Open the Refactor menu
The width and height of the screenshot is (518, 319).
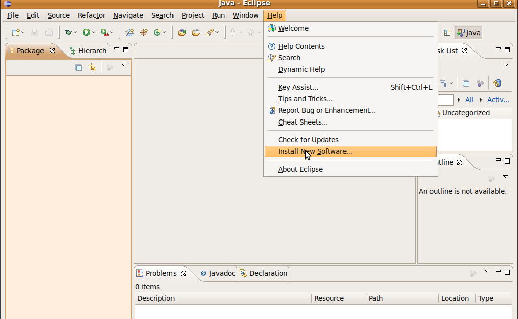click(92, 15)
